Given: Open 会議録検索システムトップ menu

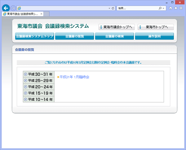Looking at the screenshot, I should [x=34, y=36].
